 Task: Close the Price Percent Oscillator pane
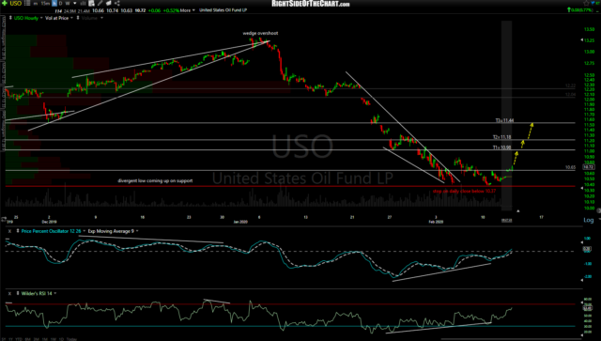[x=9, y=231]
